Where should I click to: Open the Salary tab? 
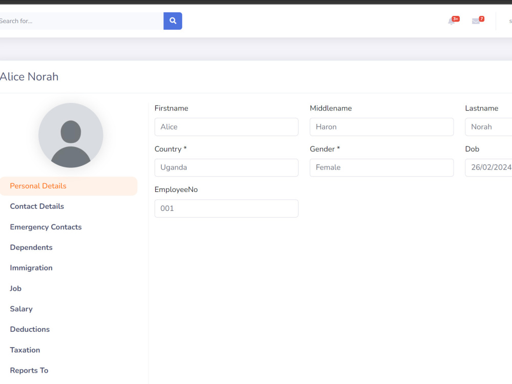(x=21, y=309)
